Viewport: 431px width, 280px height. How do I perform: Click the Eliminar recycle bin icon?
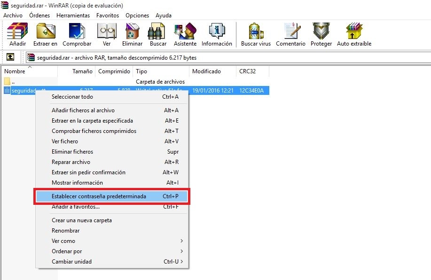132,31
